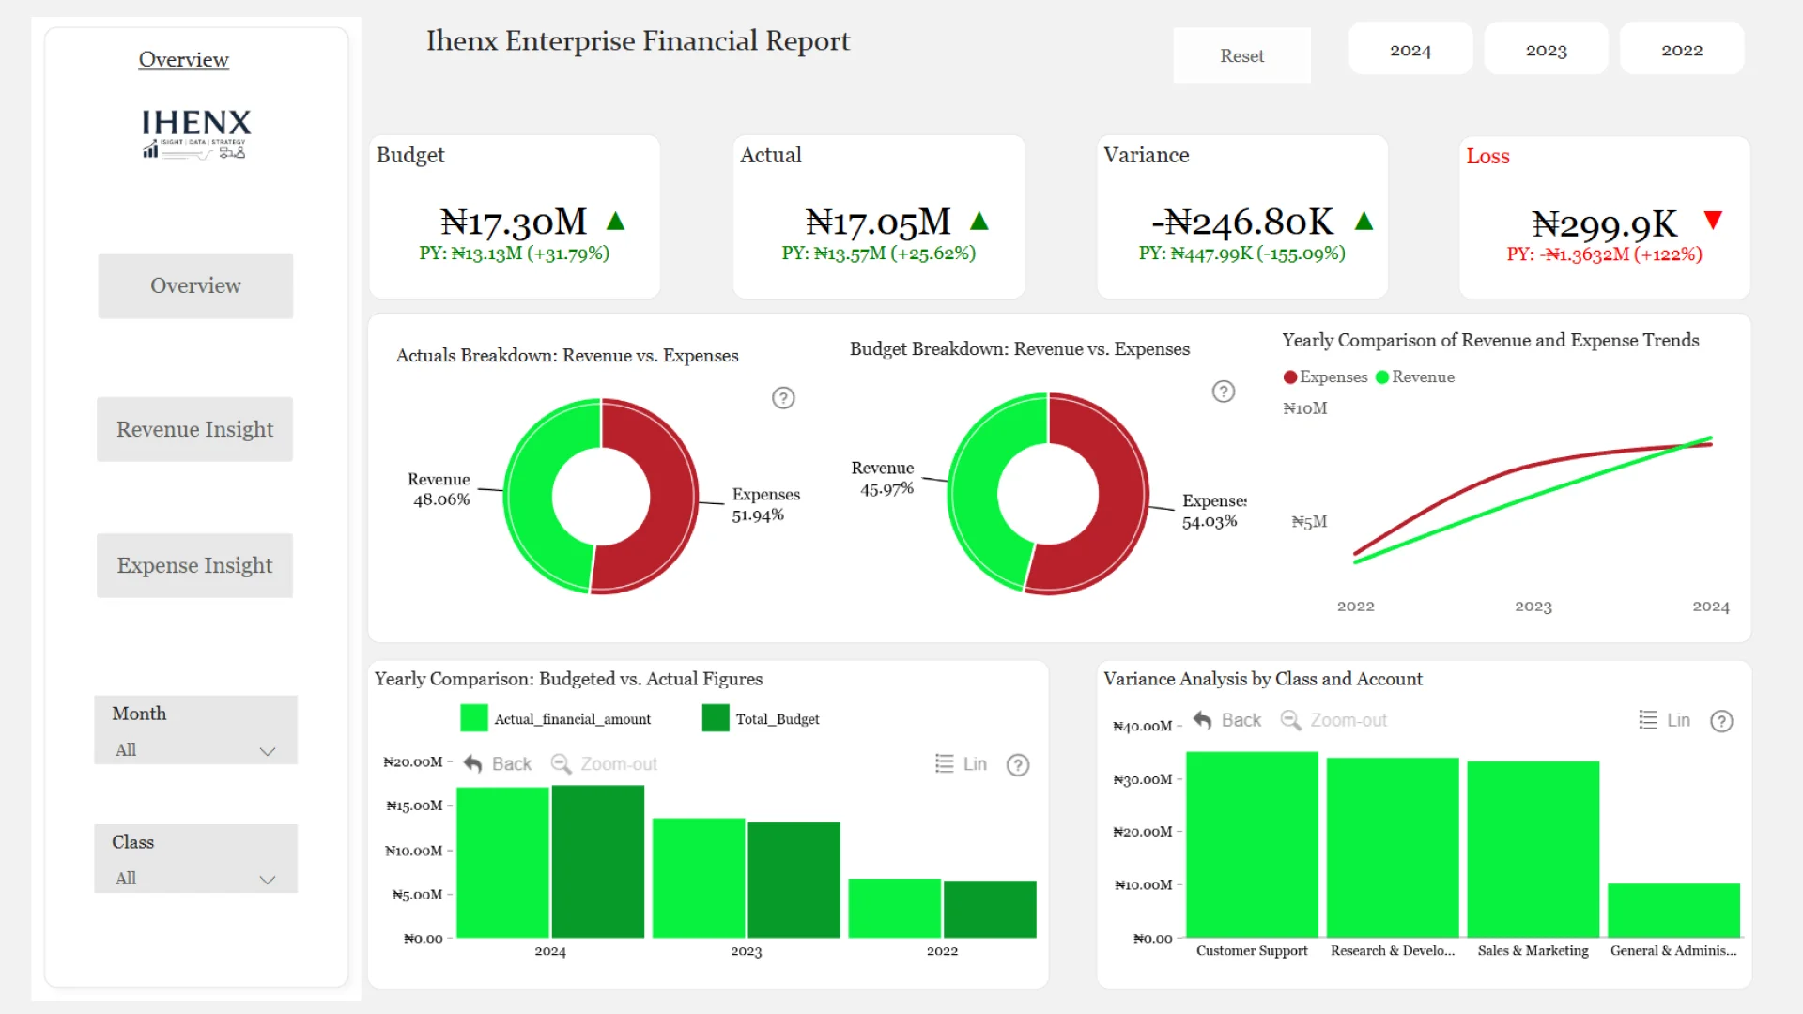Click help icon on Actuals Breakdown chart

tap(783, 398)
